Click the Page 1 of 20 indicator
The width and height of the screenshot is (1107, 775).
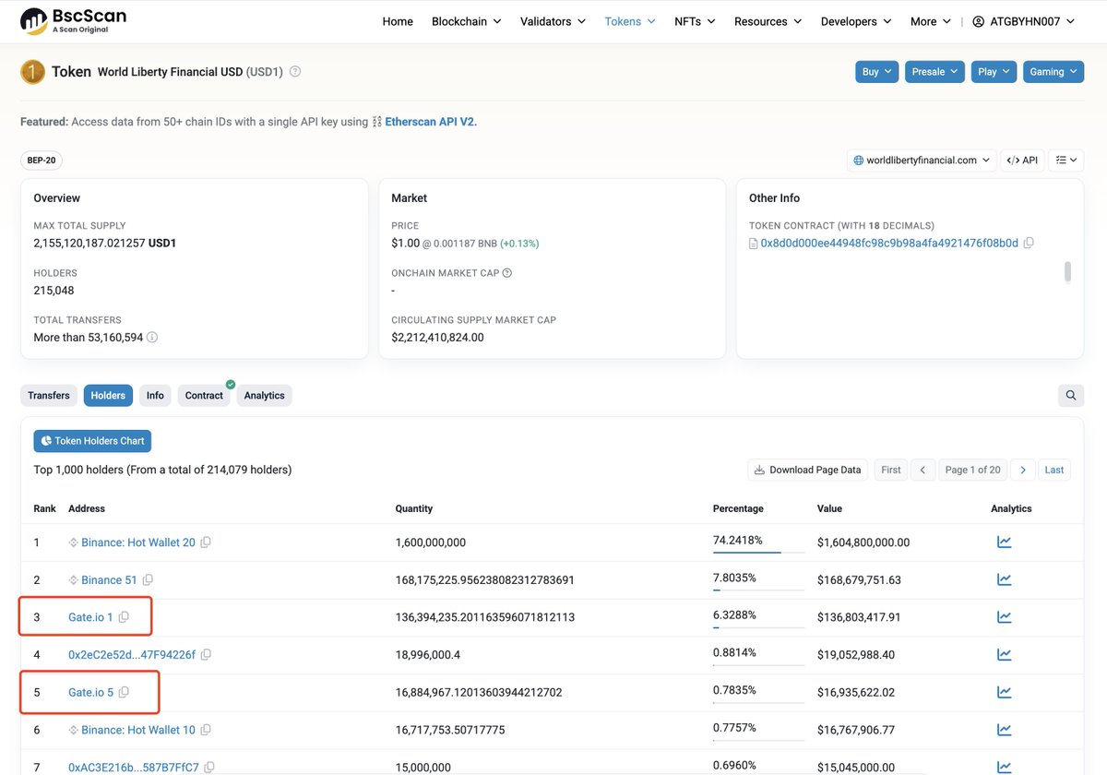pos(972,470)
